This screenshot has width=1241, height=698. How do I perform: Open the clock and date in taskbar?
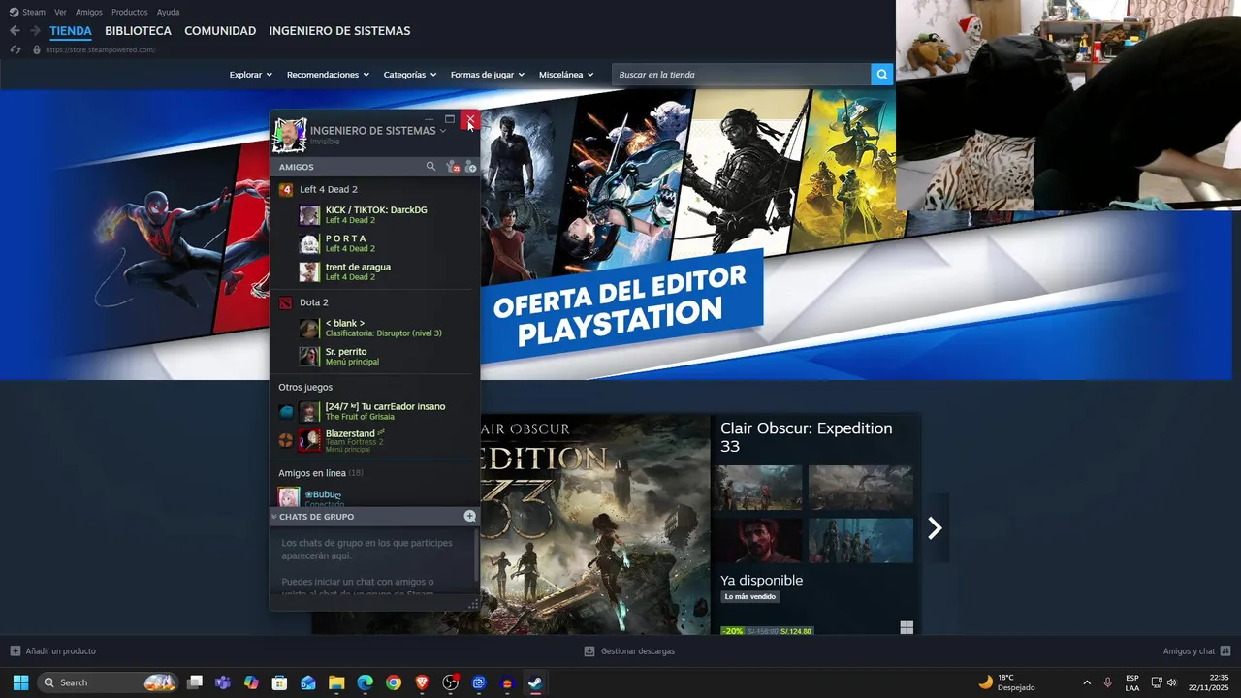coord(1209,682)
